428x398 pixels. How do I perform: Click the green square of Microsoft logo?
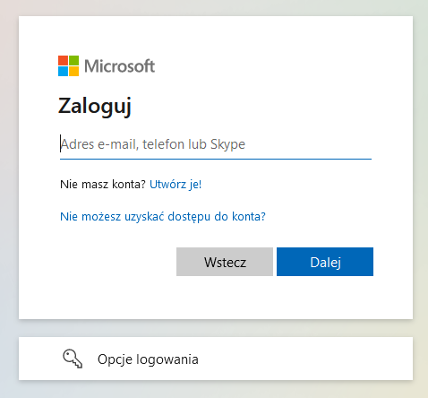(73, 60)
